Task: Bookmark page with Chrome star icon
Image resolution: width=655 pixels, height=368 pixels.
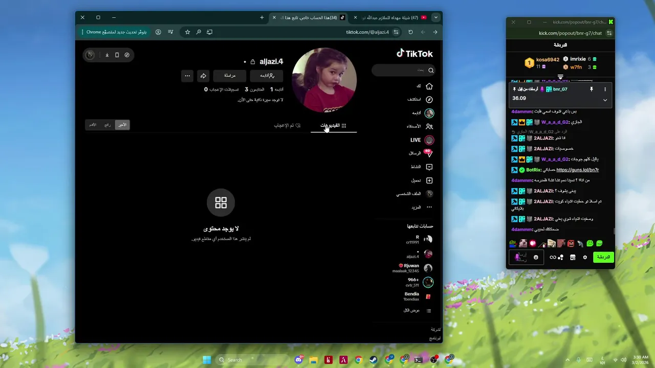Action: [x=187, y=32]
